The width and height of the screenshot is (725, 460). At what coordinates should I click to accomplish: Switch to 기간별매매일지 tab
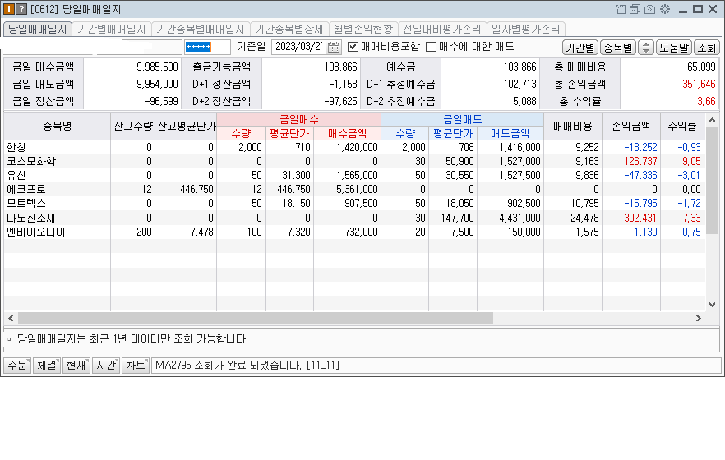coord(110,29)
